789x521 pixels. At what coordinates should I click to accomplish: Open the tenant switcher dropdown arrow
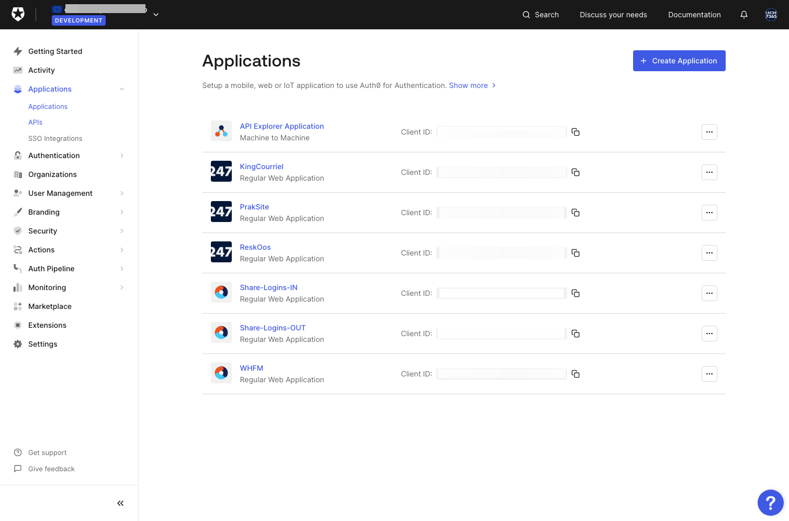(156, 15)
